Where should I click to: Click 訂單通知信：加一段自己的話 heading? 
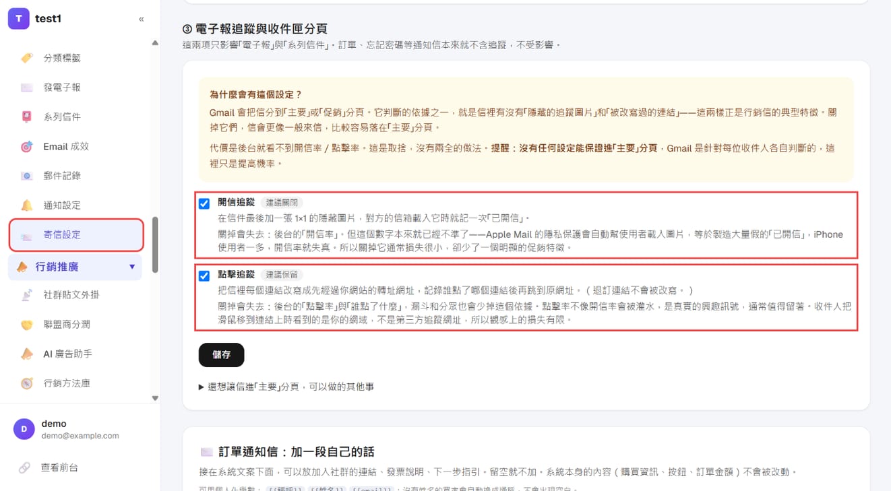click(x=287, y=452)
